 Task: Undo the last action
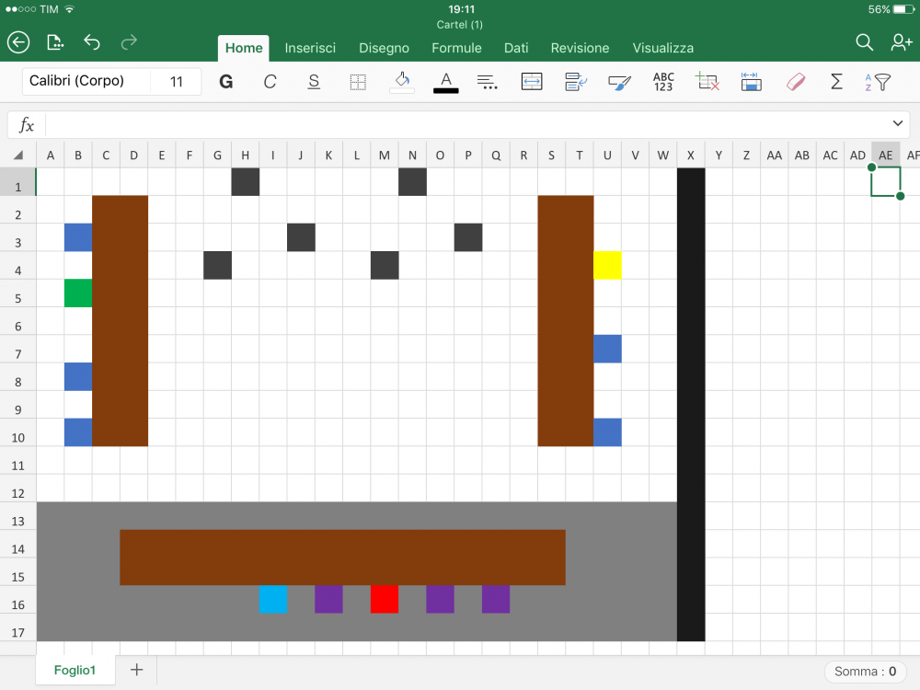click(92, 42)
